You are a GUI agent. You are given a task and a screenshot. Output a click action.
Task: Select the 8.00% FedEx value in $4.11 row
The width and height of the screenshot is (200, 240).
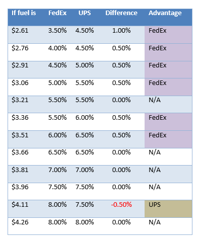[57, 205]
